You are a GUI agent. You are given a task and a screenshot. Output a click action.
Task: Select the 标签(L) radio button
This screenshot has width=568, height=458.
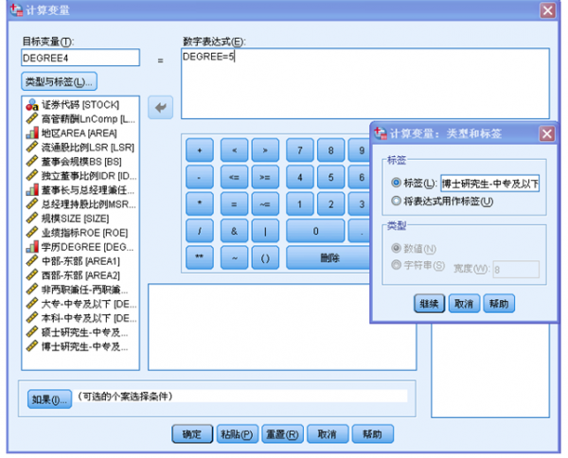[396, 183]
